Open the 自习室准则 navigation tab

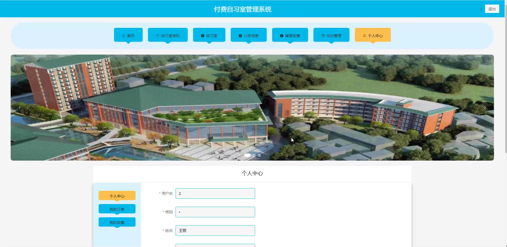pyautogui.click(x=168, y=35)
